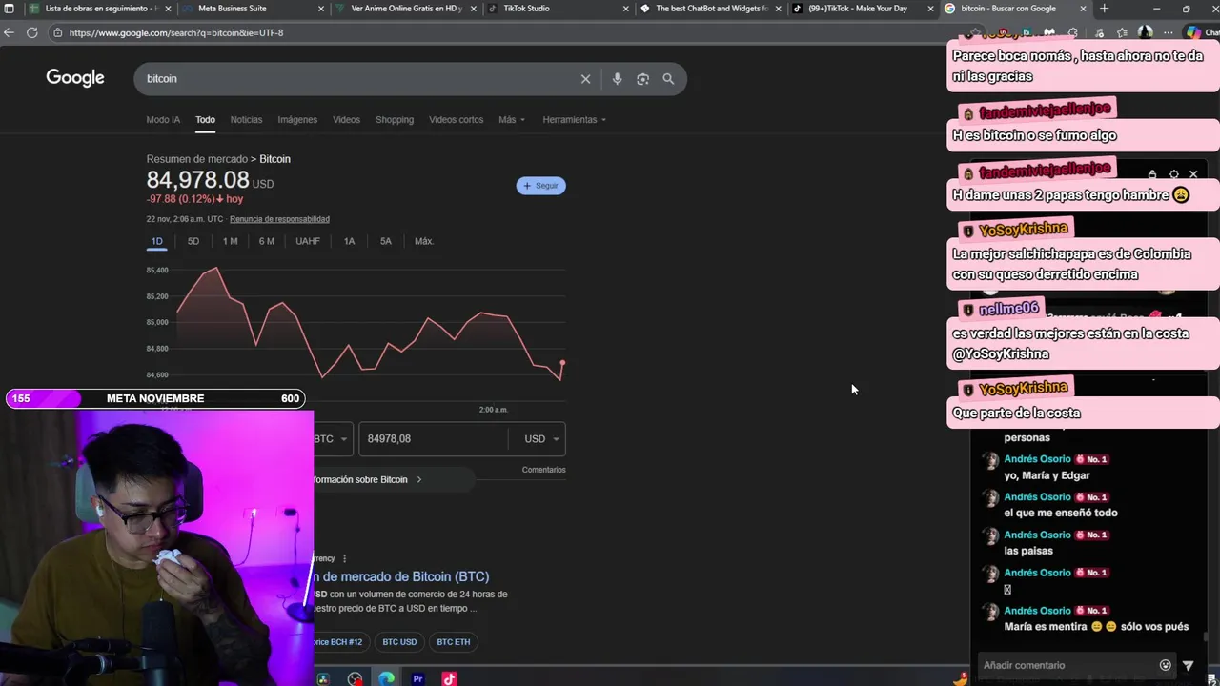Open a new browser tab with plus icon

click(x=1104, y=9)
